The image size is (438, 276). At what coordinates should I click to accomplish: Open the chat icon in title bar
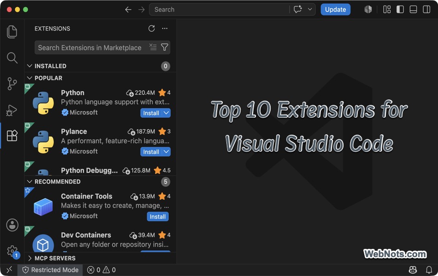point(298,10)
